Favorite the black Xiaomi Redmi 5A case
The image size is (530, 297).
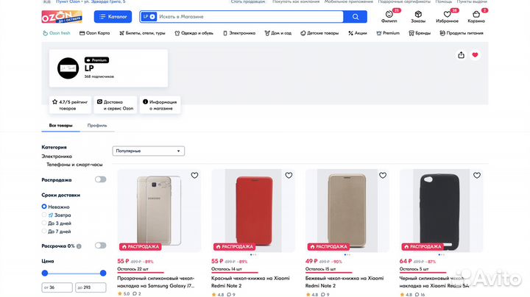tap(477, 176)
